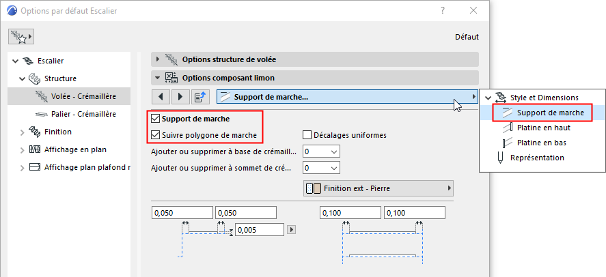Expand Options structure de volée panel
The height and width of the screenshot is (277, 606).
[158, 59]
